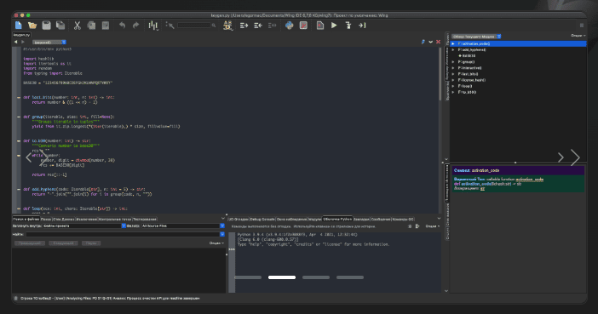Open the Look In project files dropdown
The image size is (598, 314).
[84, 226]
